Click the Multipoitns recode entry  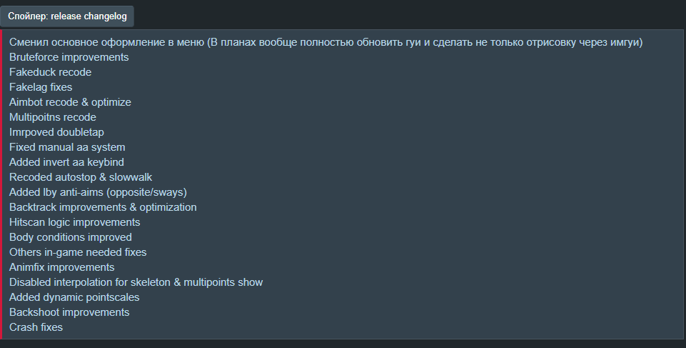[53, 117]
